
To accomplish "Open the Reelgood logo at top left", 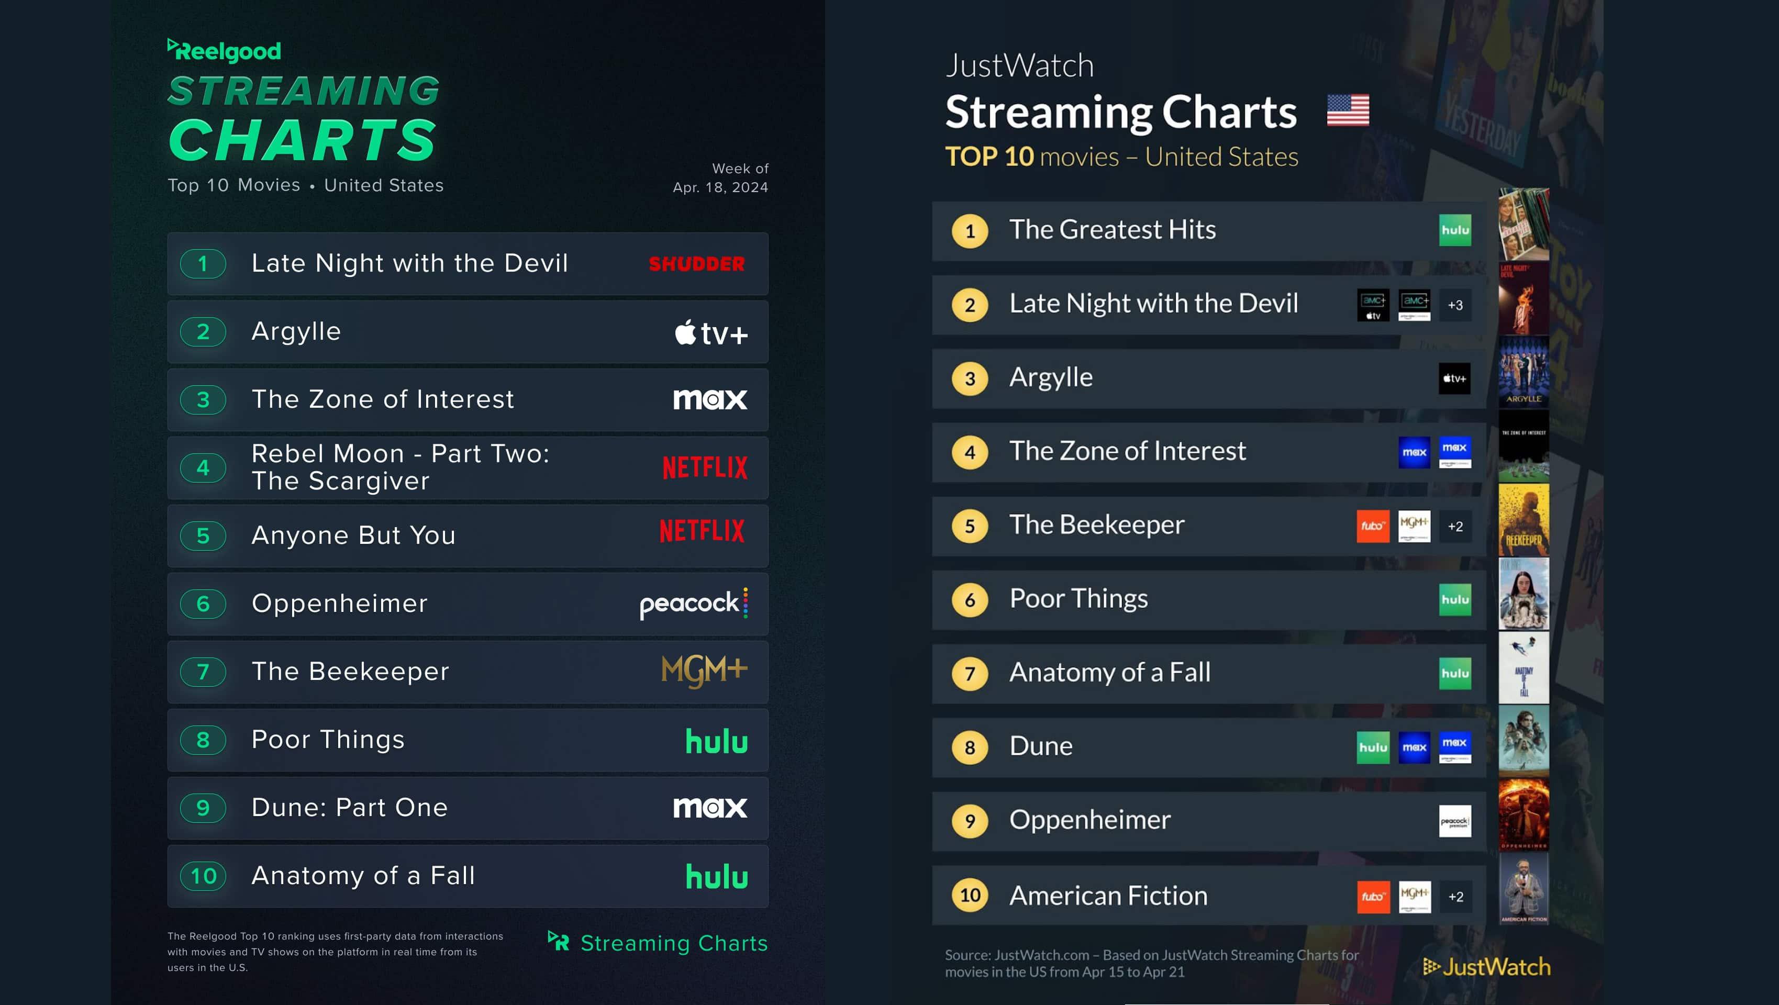I will 225,50.
